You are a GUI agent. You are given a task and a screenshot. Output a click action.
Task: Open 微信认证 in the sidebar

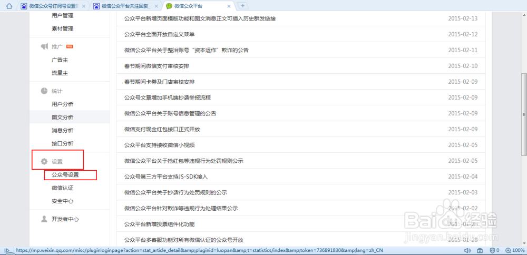[x=63, y=188]
